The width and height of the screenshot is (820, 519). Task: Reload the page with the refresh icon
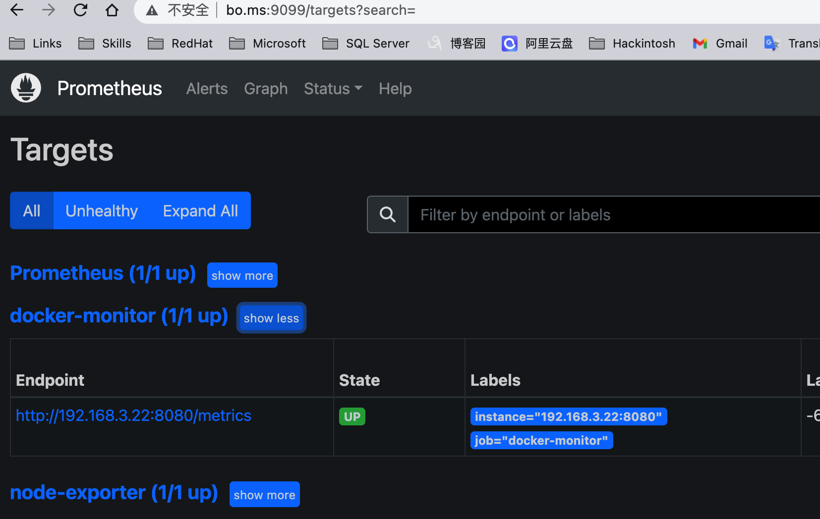[x=80, y=10]
